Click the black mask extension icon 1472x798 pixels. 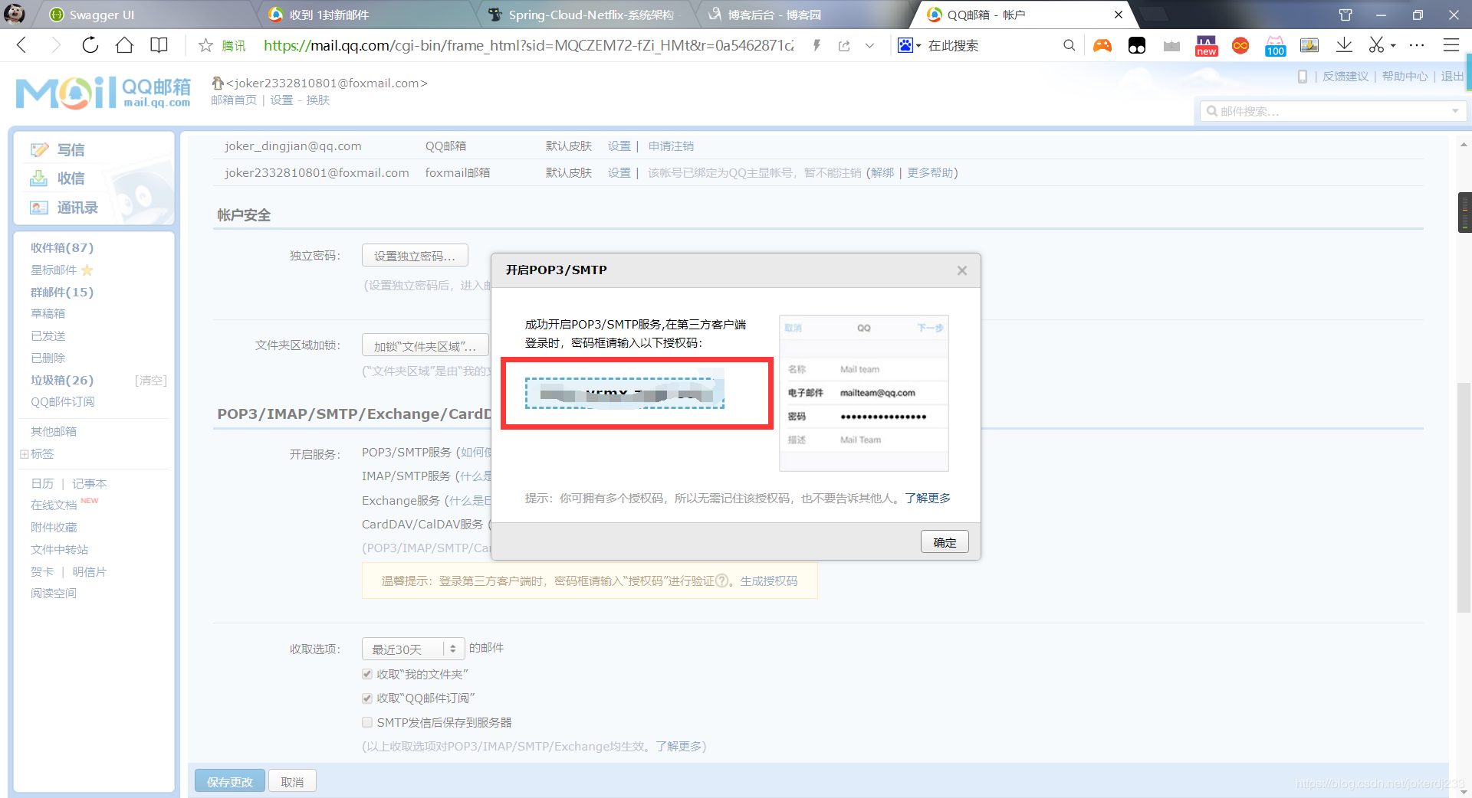(1137, 46)
